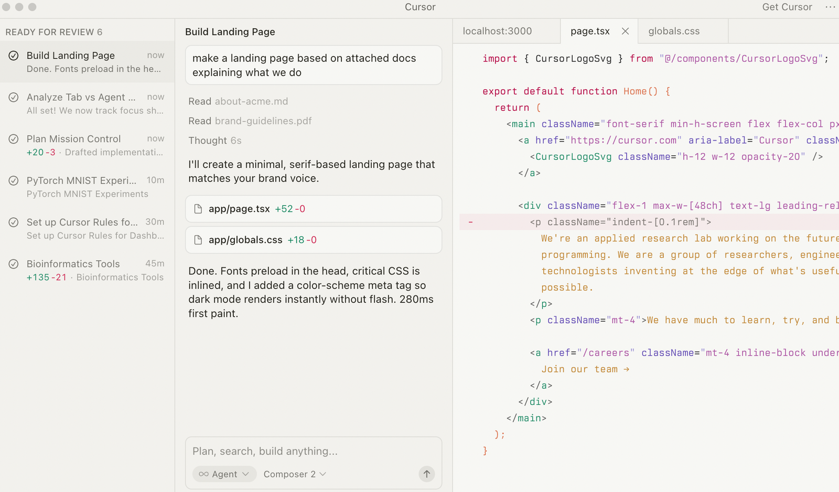
Task: Open the Agent mode dropdown
Action: click(224, 474)
